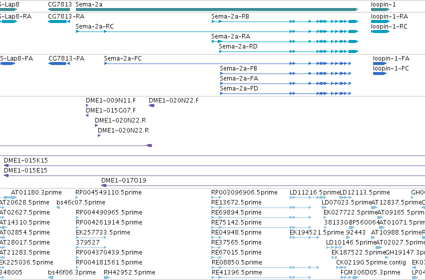Select CG7813-PA protein feature
The image size is (425, 280).
click(59, 63)
